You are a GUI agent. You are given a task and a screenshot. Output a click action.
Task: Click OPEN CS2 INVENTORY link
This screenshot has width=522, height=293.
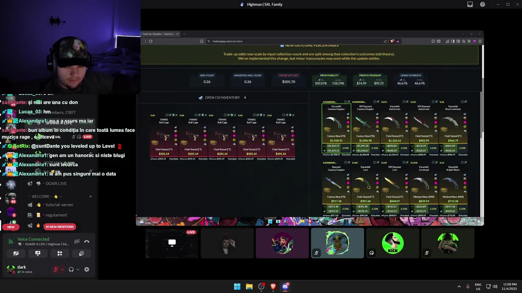[x=222, y=98]
